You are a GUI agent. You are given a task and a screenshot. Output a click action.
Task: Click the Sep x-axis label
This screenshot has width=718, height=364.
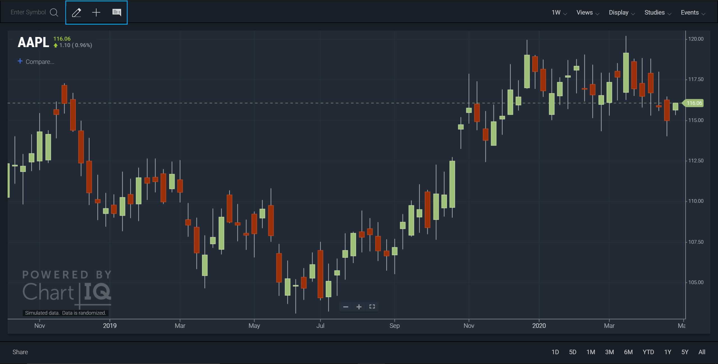pos(395,326)
